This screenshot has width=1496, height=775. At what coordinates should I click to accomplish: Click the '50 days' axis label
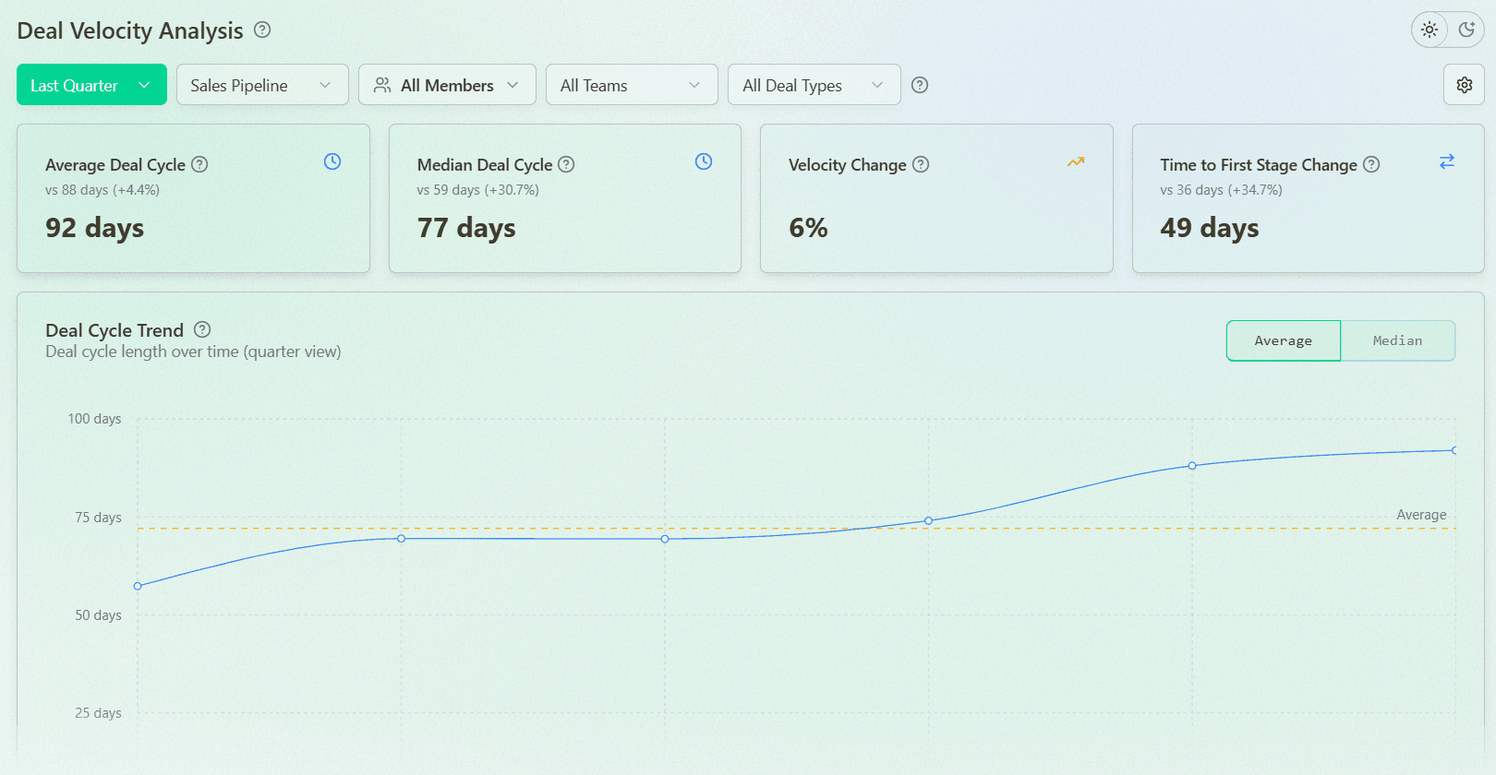point(98,615)
